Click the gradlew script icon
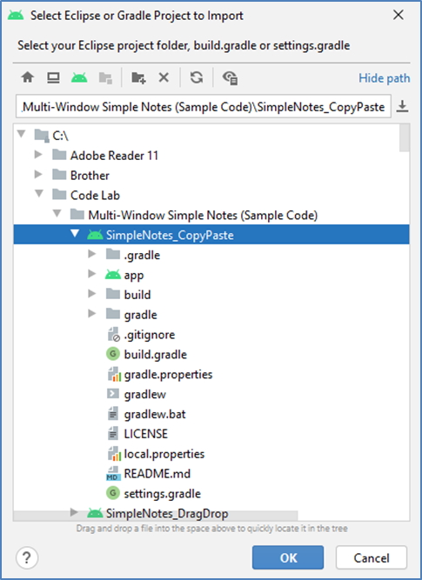This screenshot has width=422, height=580. (113, 394)
